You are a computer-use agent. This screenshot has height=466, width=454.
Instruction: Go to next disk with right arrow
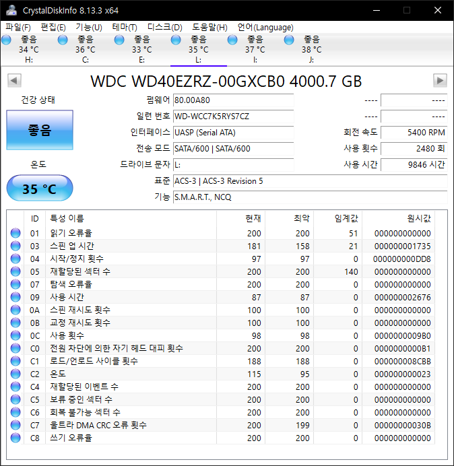(440, 80)
